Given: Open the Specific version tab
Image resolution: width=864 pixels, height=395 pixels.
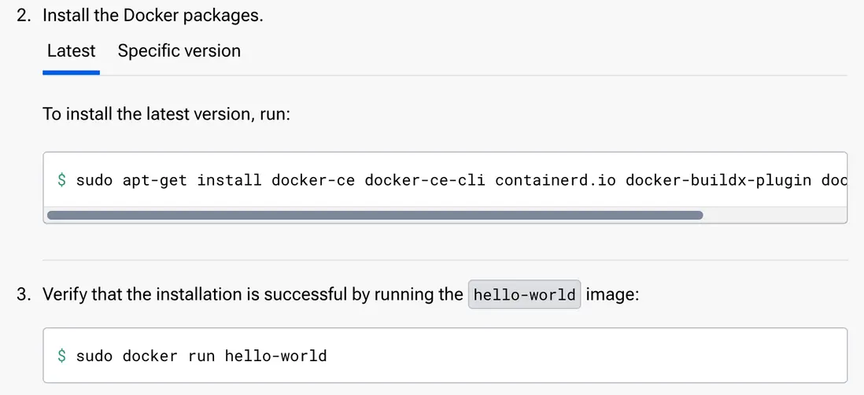Looking at the screenshot, I should click(x=179, y=51).
